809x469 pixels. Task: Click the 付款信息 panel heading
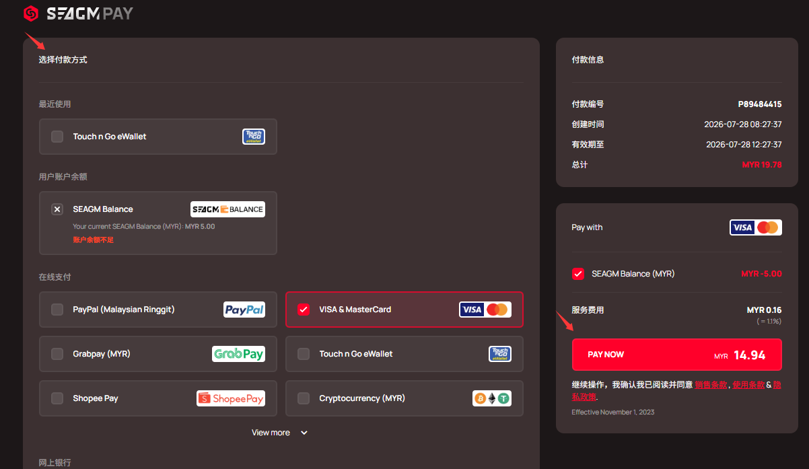pos(588,60)
